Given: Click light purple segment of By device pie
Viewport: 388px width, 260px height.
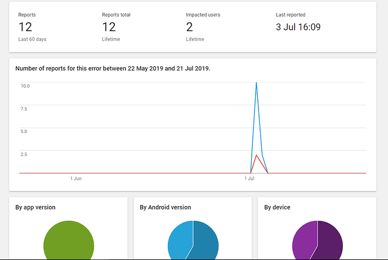Looking at the screenshot, I should [x=304, y=241].
